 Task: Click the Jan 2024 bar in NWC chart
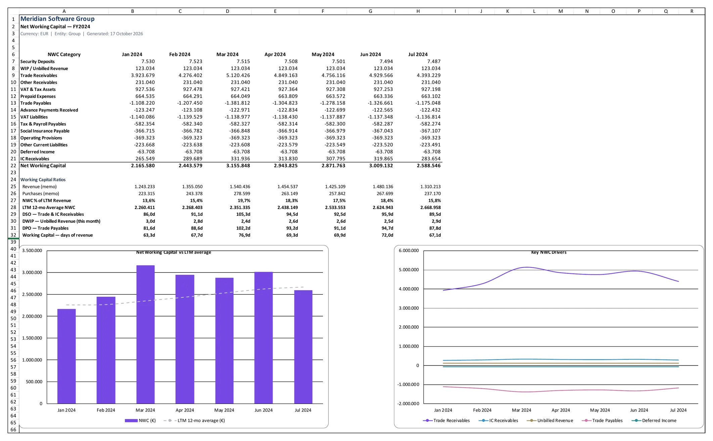point(66,356)
